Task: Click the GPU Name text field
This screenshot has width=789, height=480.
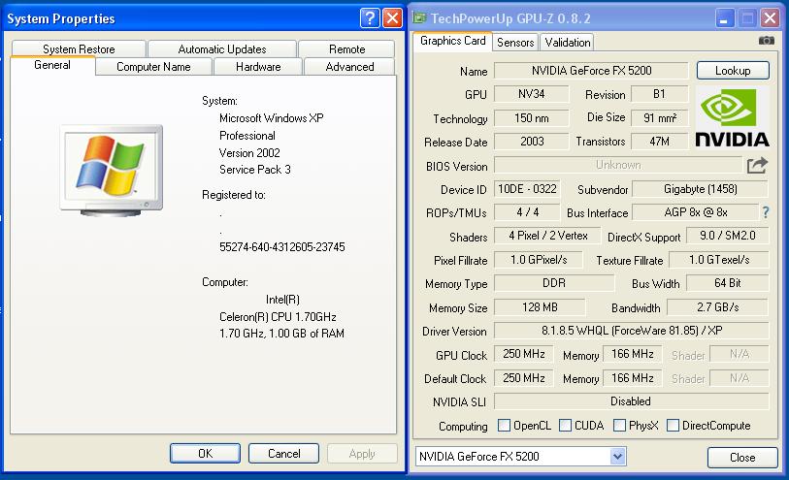Action: point(591,71)
